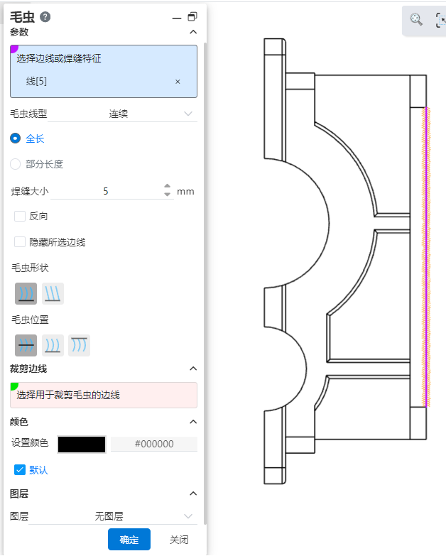Click the help icon next to 毛虫 title
446x556 pixels.
pos(45,17)
